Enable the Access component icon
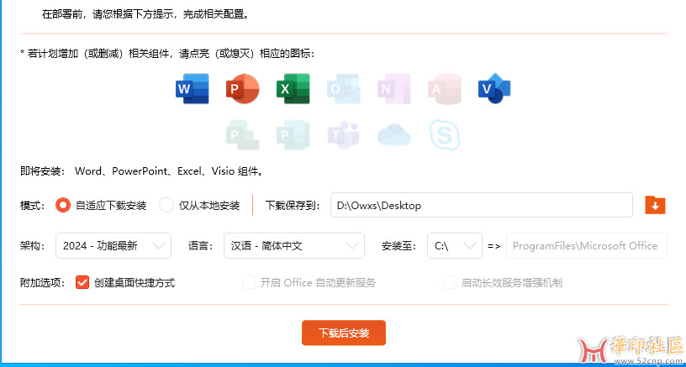The width and height of the screenshot is (686, 367). 445,89
